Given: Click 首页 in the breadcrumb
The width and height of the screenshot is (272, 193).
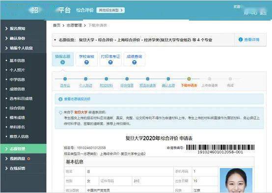Looking at the screenshot, I should [x=56, y=26].
